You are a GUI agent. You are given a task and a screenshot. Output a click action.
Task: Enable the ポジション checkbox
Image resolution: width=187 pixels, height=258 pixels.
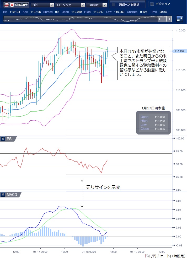[152, 4]
